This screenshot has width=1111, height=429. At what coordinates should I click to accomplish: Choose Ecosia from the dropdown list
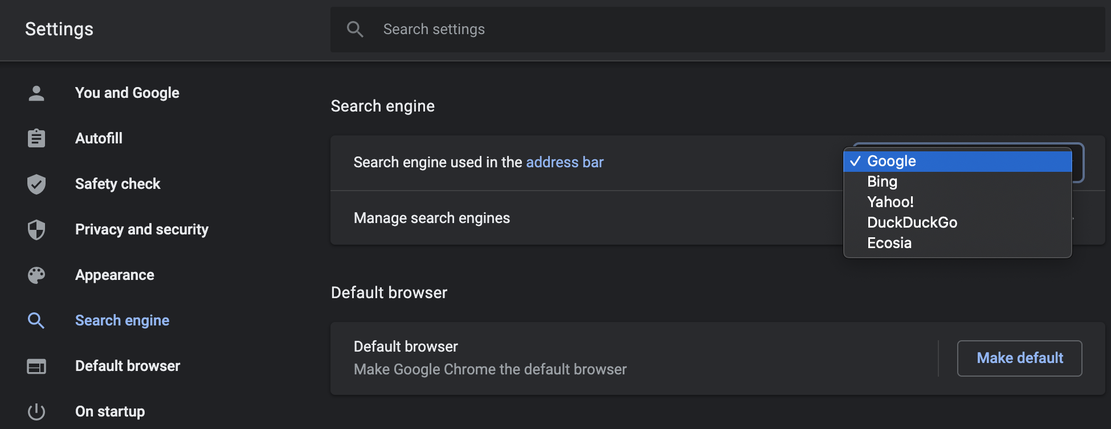coord(889,243)
